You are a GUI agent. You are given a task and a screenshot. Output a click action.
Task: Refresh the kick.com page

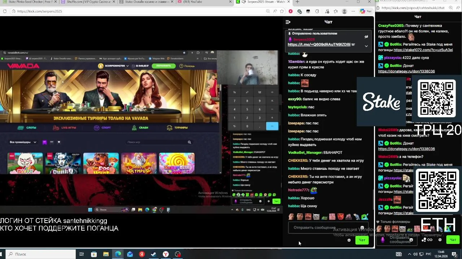[x=5, y=11]
